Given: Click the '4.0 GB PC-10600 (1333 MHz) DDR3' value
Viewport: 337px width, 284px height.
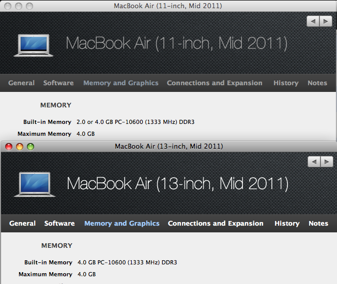Looking at the screenshot, I should (x=127, y=262).
